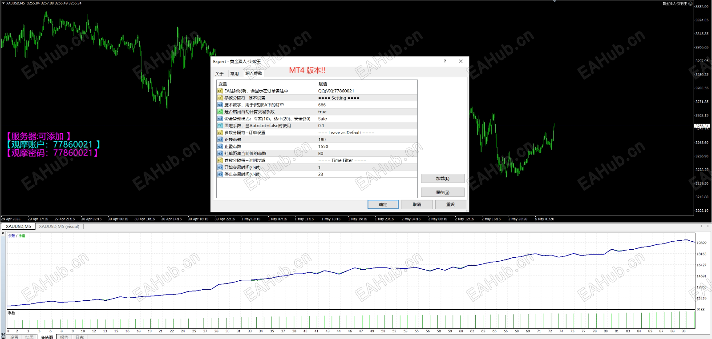Click the string icon beside 参数分隔符--基本设置 row
This screenshot has height=339, width=712.
(220, 98)
